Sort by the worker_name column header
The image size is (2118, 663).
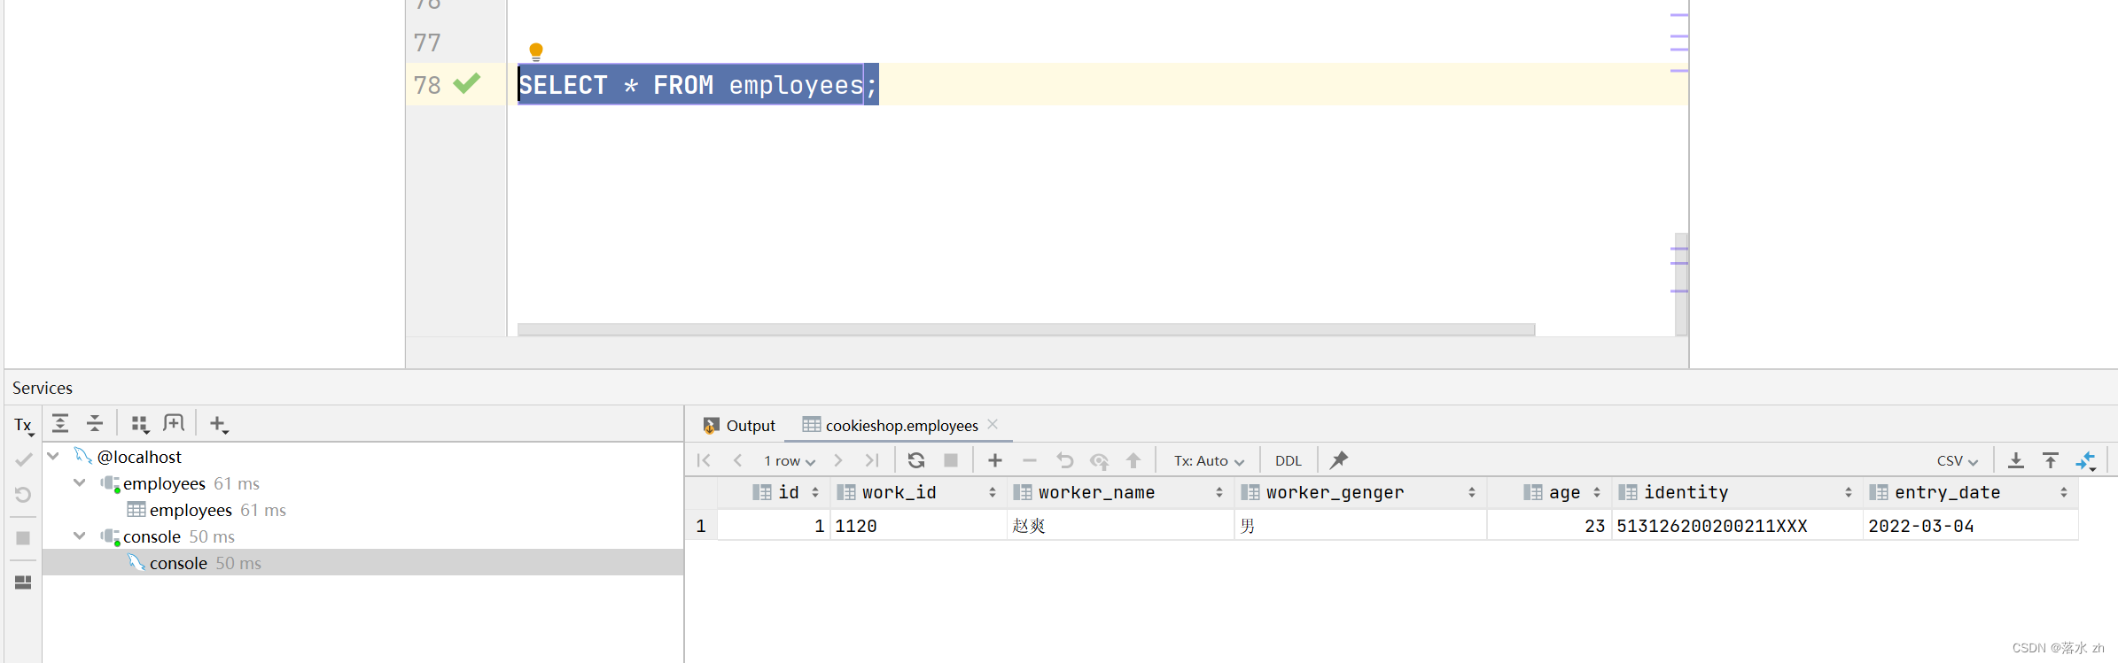(x=1120, y=493)
